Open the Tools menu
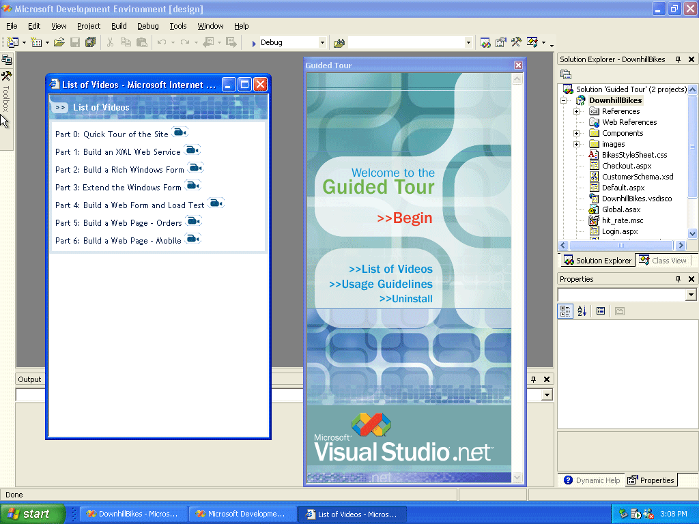Viewport: 699px width, 524px height. (178, 26)
